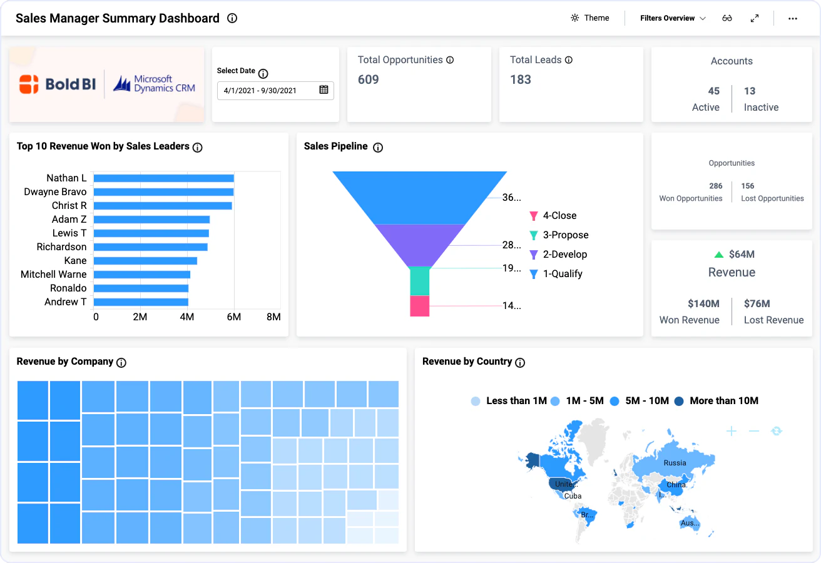Zoom in on the map

[732, 431]
